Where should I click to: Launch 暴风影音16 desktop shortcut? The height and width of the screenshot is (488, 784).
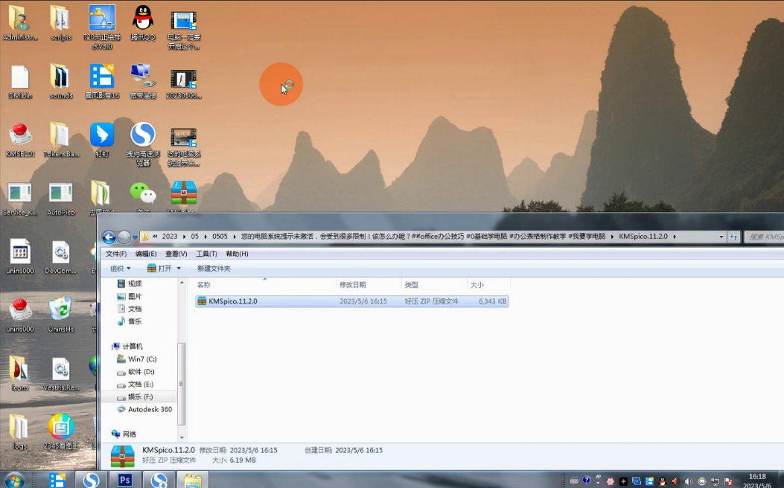(x=101, y=82)
